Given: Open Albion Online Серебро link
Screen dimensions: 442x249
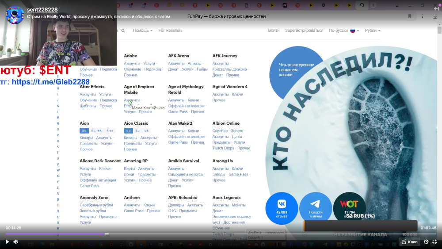Looking at the screenshot, I should click(220, 130).
